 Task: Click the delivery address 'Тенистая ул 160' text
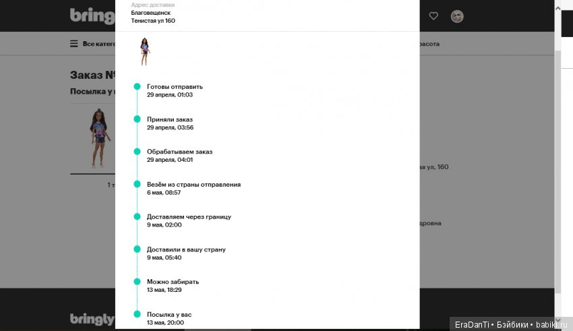pos(153,21)
